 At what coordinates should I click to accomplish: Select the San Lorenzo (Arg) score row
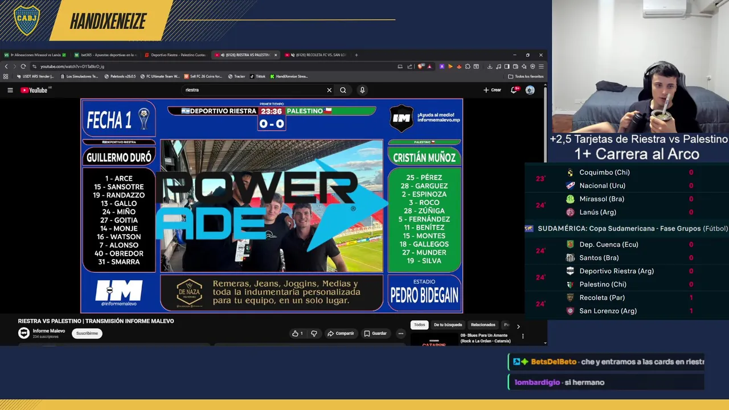(x=626, y=311)
